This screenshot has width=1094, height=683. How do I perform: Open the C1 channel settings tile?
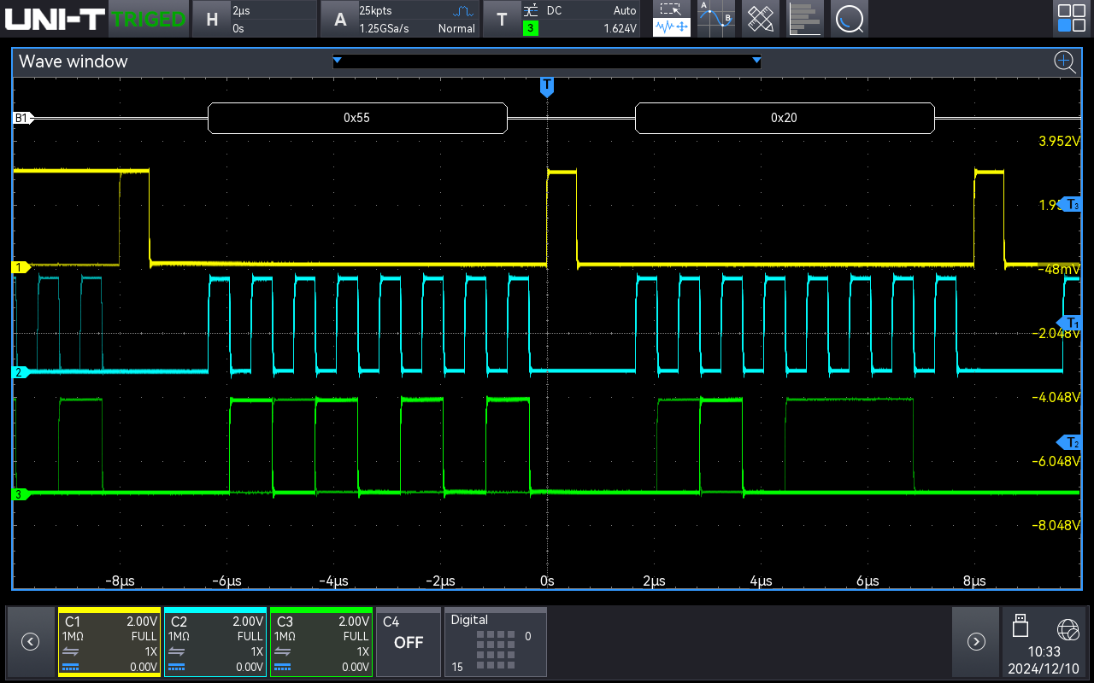109,642
